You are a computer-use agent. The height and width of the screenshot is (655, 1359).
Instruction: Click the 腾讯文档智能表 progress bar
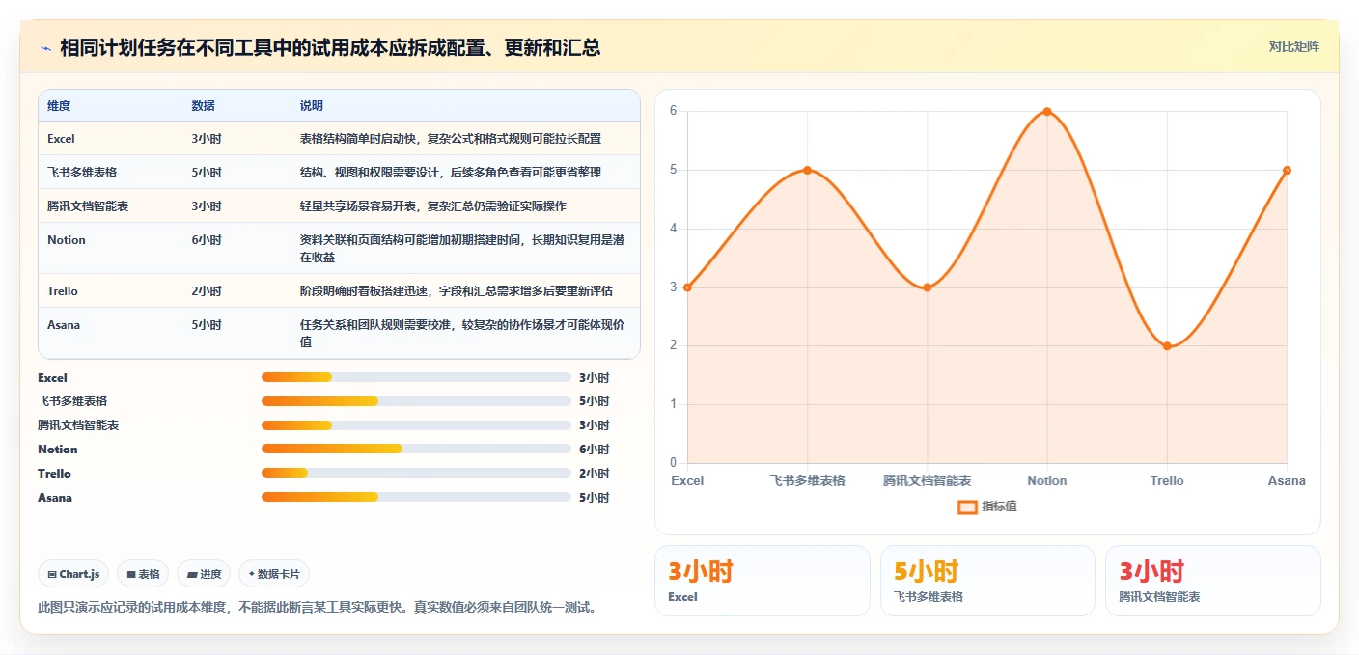416,425
